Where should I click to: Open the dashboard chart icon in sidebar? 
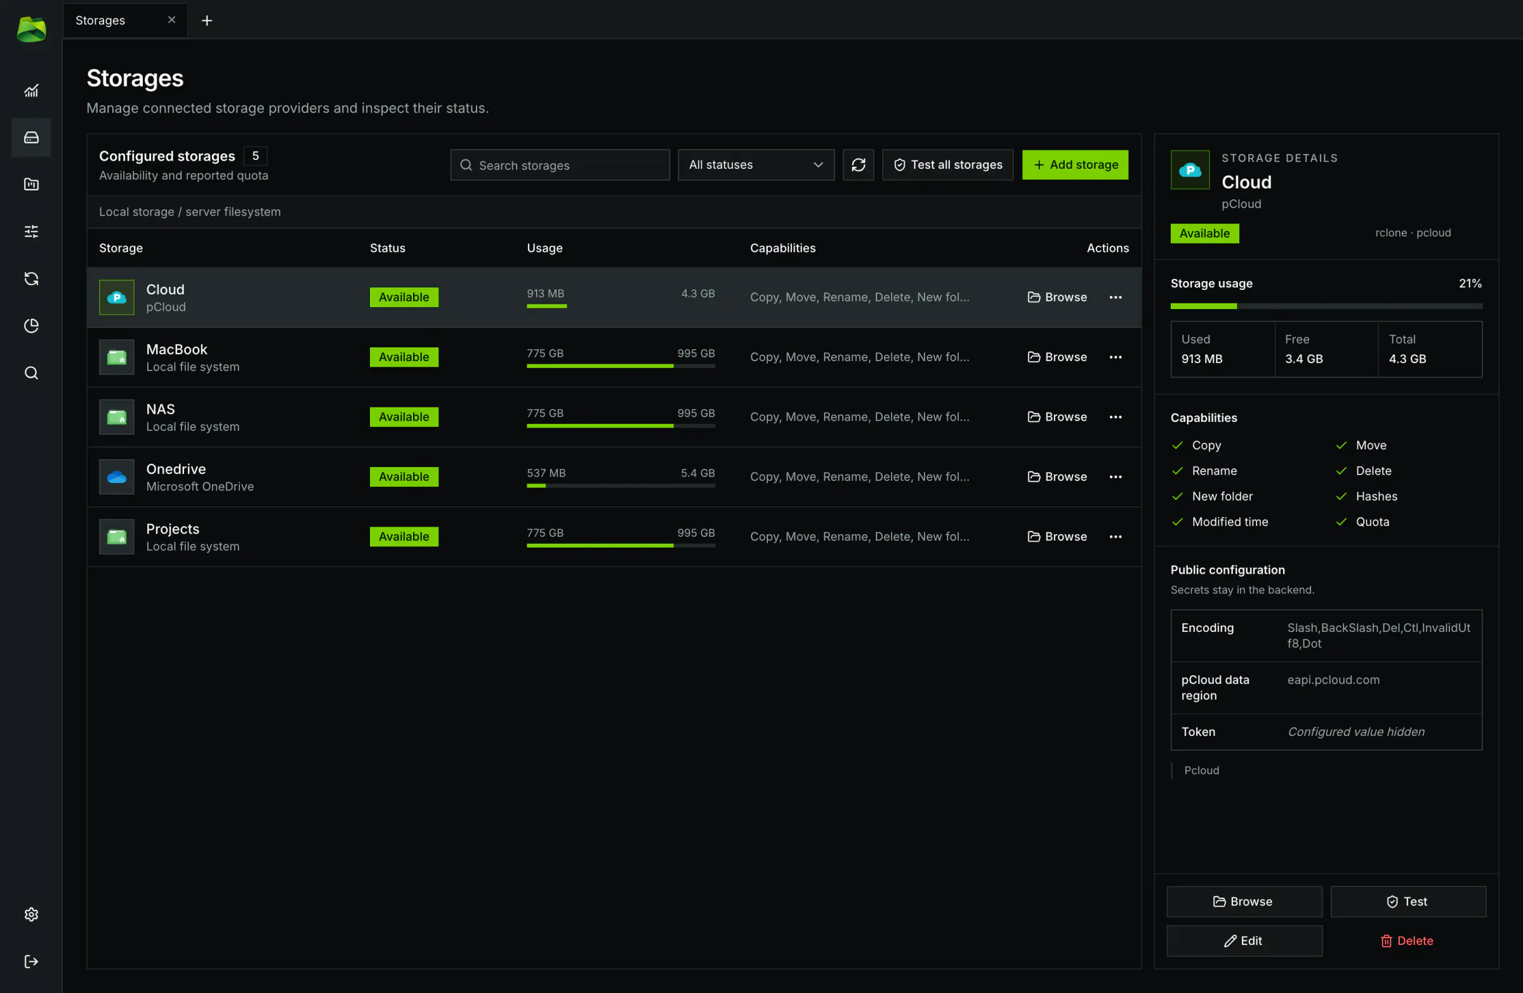(30, 90)
